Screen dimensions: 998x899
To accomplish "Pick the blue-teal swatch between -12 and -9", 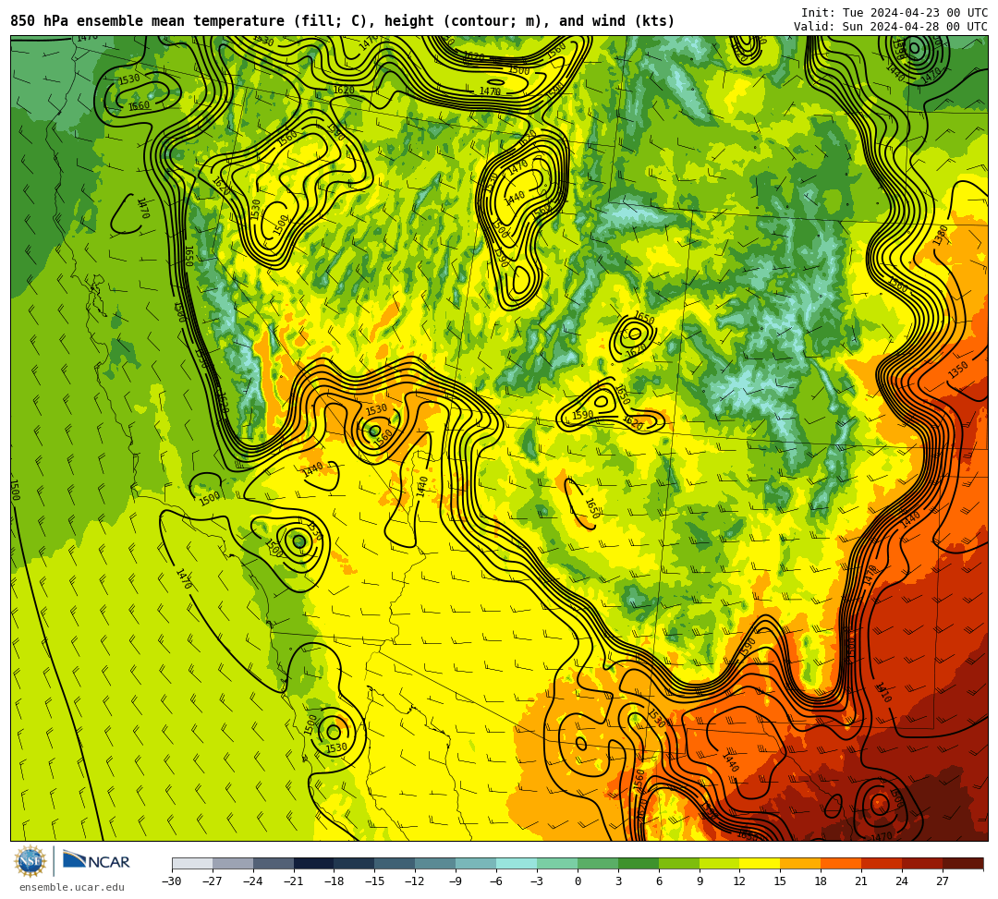I will (x=436, y=863).
